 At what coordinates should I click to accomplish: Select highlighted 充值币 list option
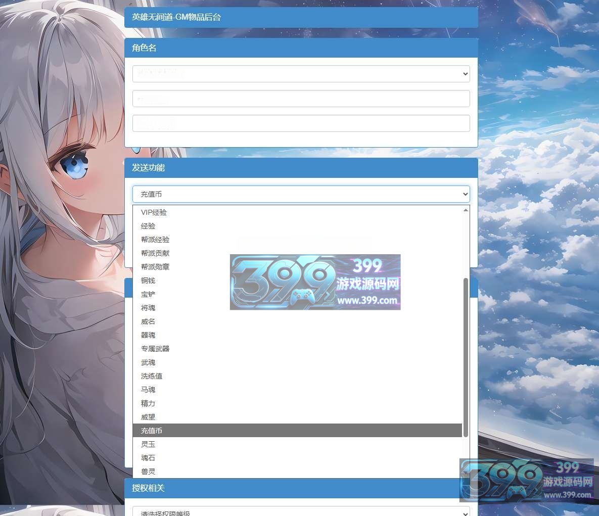click(297, 431)
